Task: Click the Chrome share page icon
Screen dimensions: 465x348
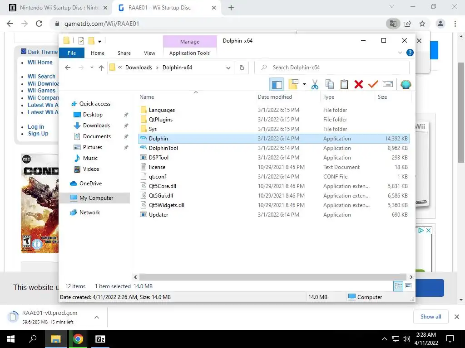Action: (x=408, y=24)
